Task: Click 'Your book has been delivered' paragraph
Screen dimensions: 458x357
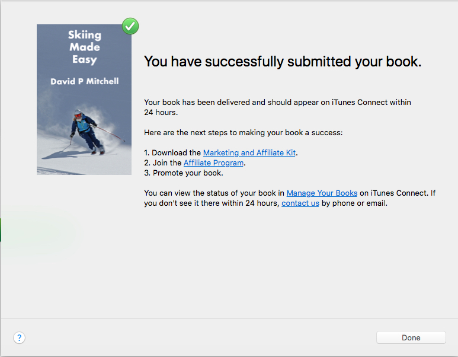Action: pos(277,107)
